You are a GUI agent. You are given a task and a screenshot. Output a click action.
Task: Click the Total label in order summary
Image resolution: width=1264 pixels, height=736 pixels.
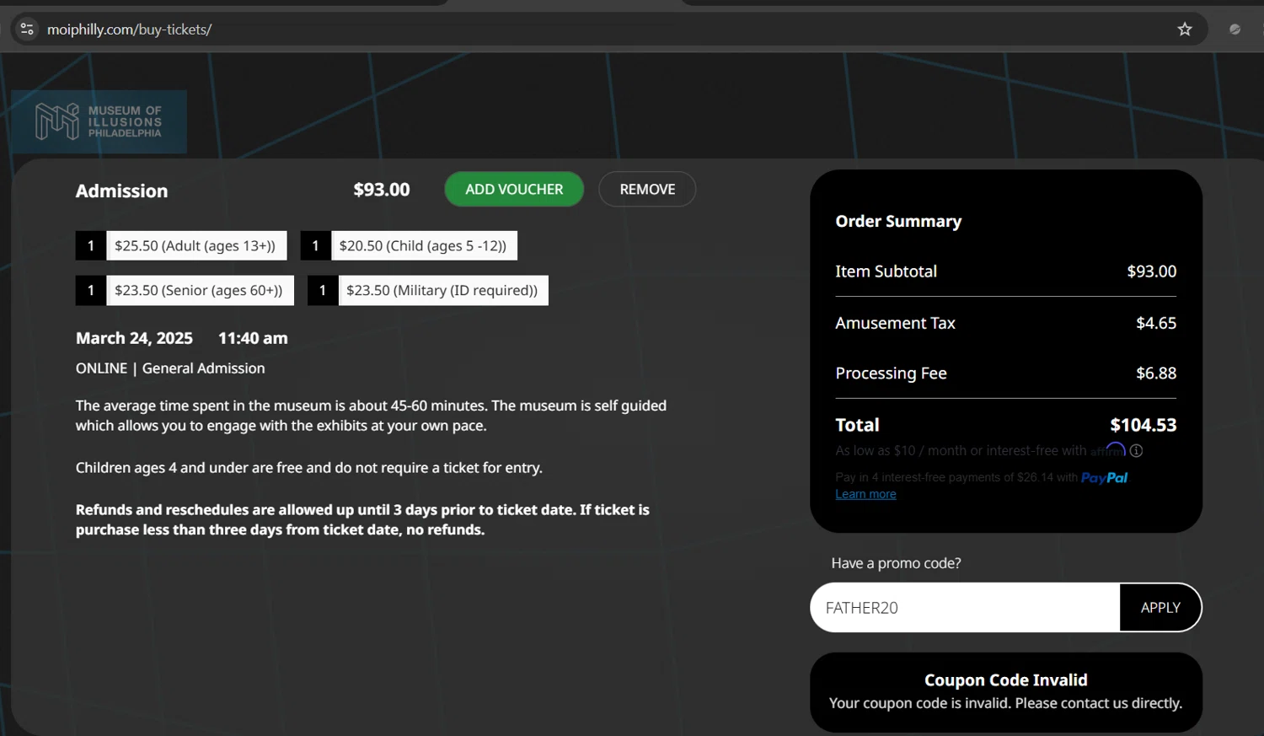pyautogui.click(x=857, y=426)
